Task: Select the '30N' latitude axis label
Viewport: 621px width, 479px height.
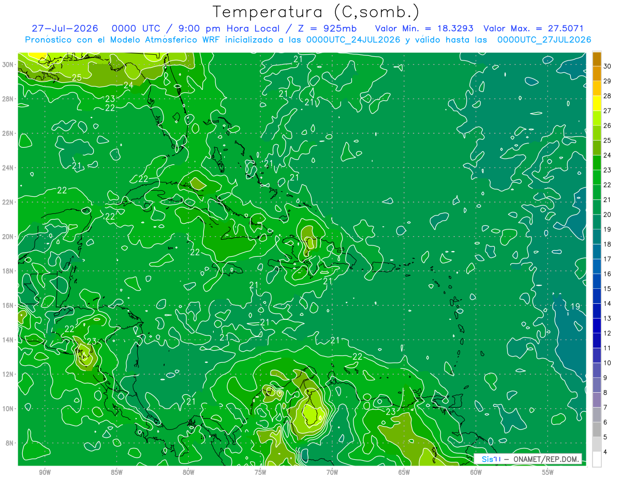Action: (9, 65)
